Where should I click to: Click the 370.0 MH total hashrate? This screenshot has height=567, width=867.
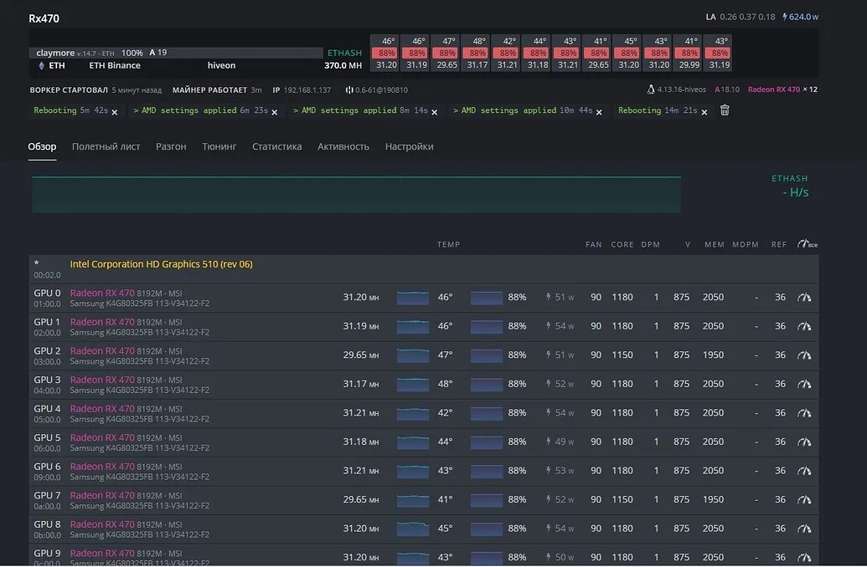tap(343, 66)
